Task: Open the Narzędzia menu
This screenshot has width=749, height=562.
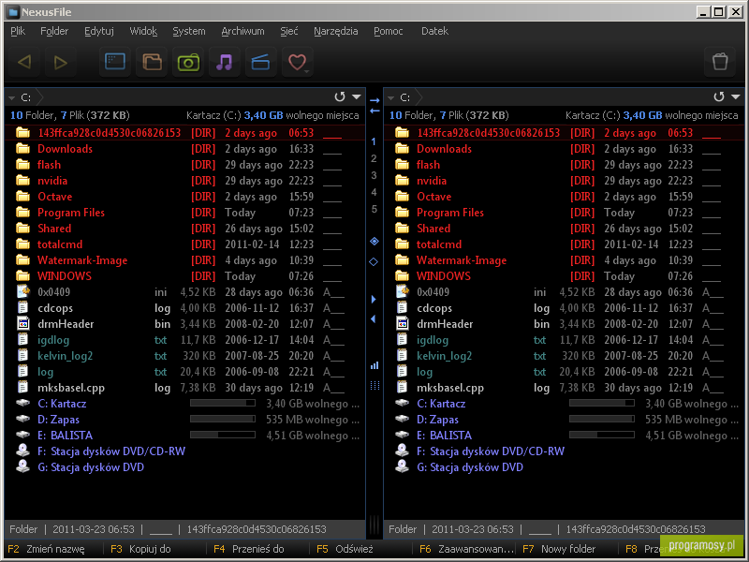Action: 336,31
